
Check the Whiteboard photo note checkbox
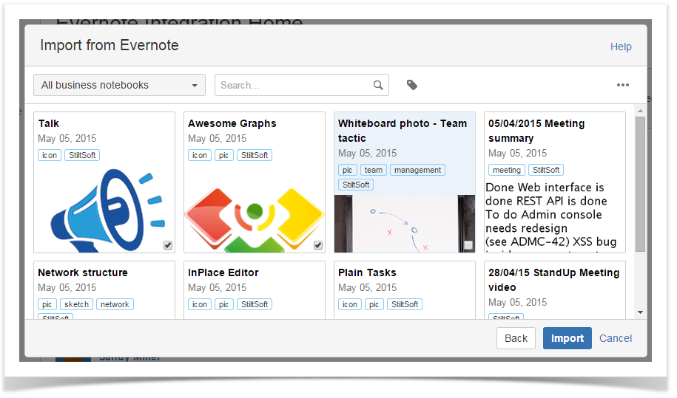(x=468, y=245)
